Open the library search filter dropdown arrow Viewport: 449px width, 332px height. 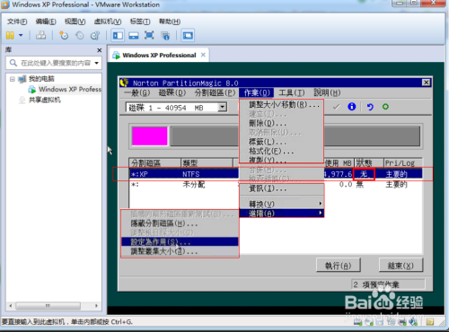click(x=97, y=63)
